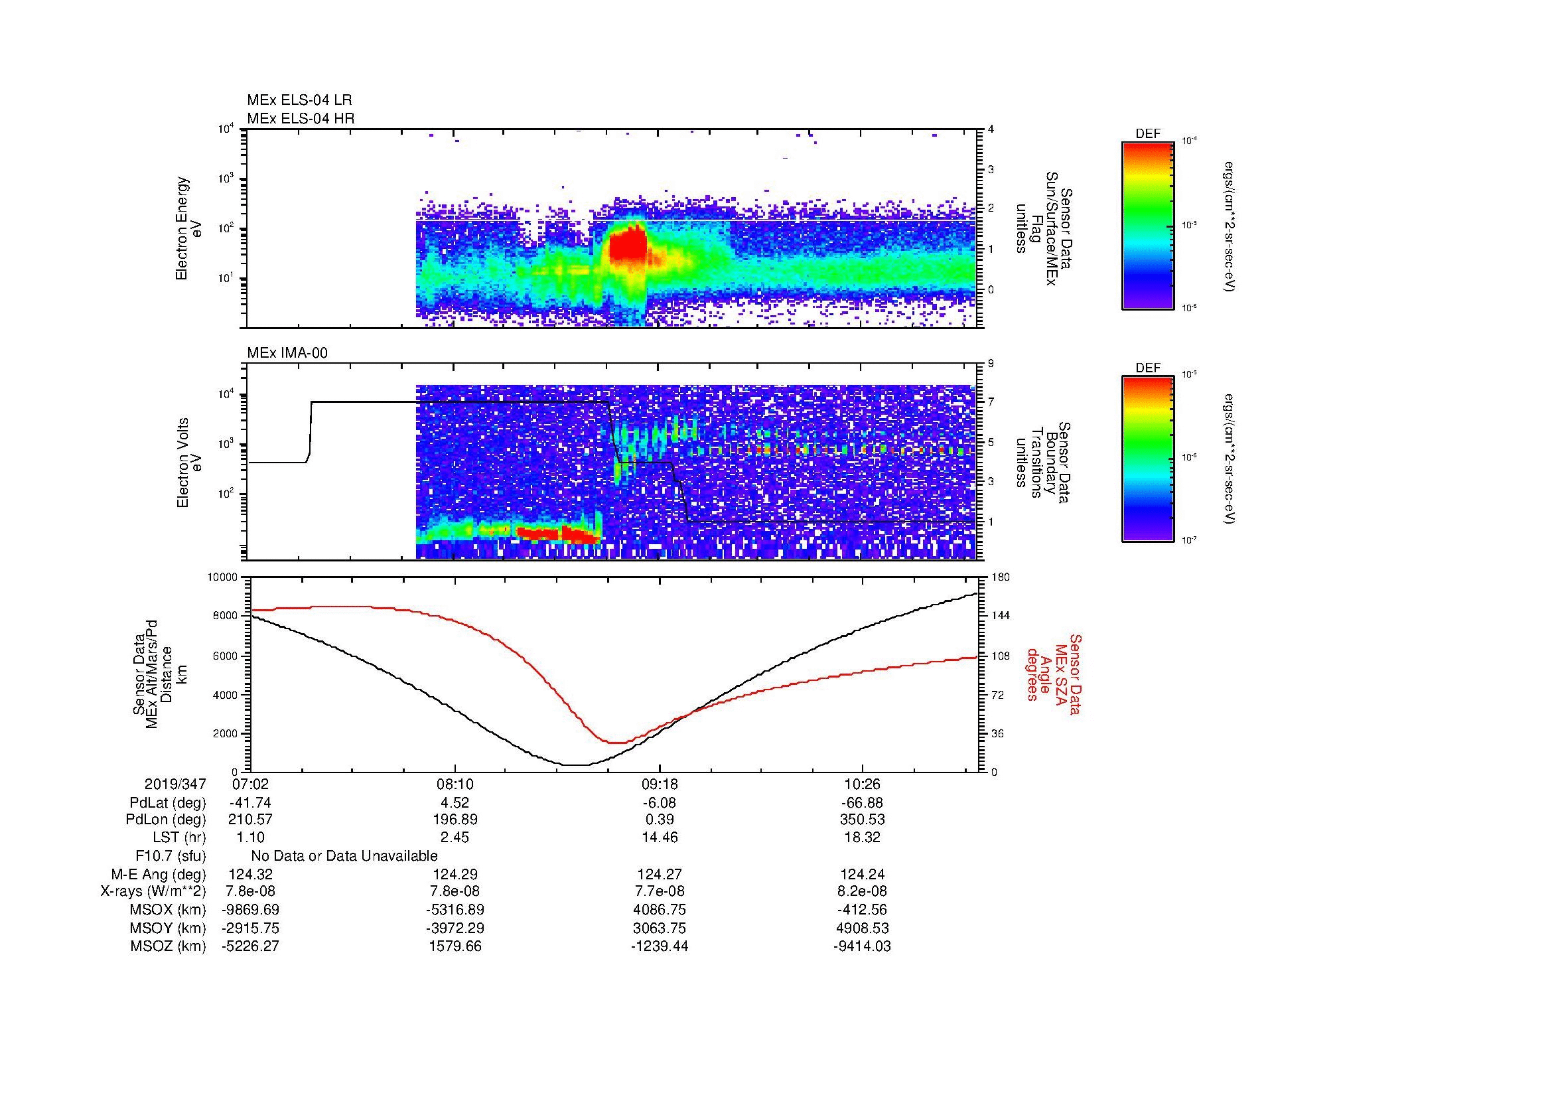Click the LST value 14.46

(x=659, y=838)
